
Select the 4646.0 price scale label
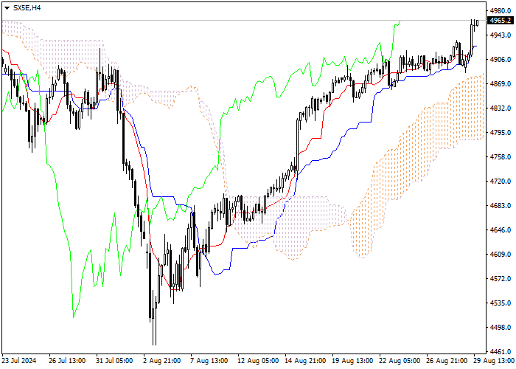tap(501, 230)
